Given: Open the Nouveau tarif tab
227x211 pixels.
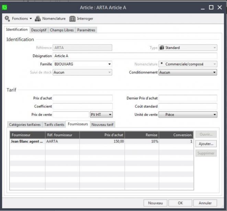Looking at the screenshot, I should (x=103, y=125).
